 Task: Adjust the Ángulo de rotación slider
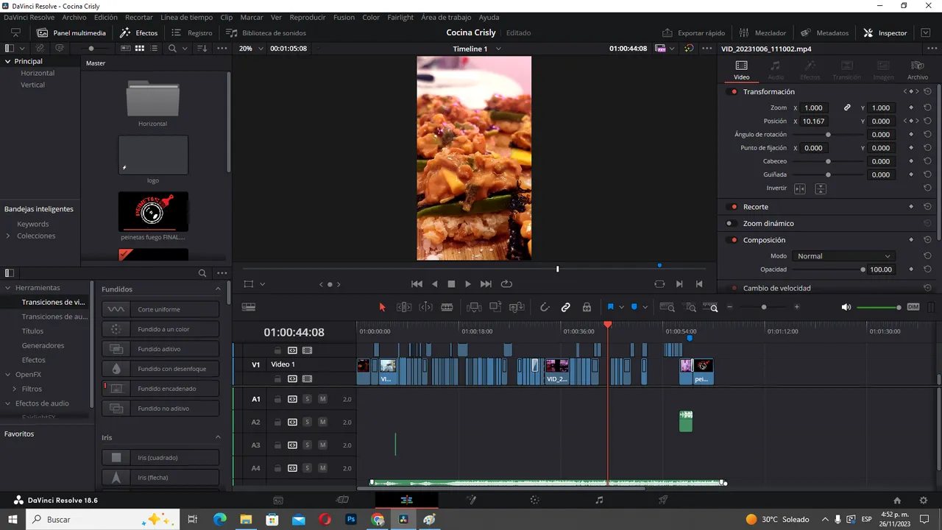(828, 135)
